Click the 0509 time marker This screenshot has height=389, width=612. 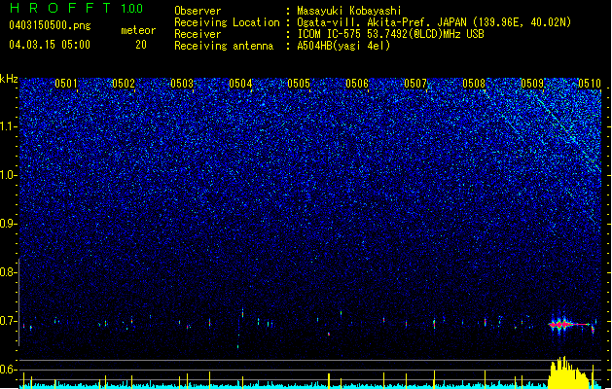click(x=532, y=84)
